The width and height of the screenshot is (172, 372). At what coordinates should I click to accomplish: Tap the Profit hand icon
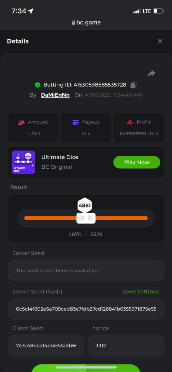130,122
